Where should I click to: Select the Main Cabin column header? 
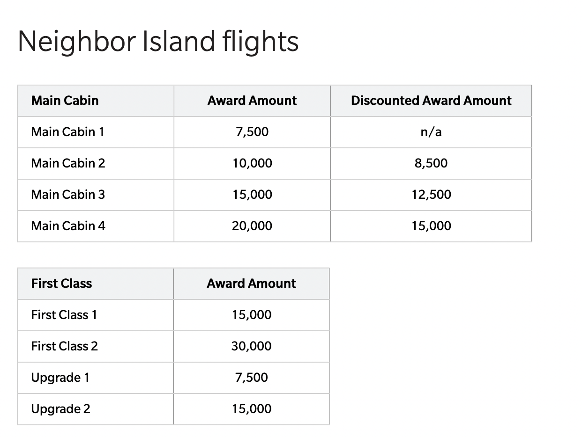coord(65,101)
